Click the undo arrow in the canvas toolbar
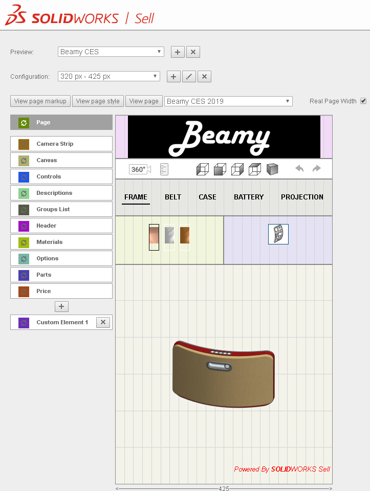This screenshot has width=370, height=491. [x=299, y=168]
